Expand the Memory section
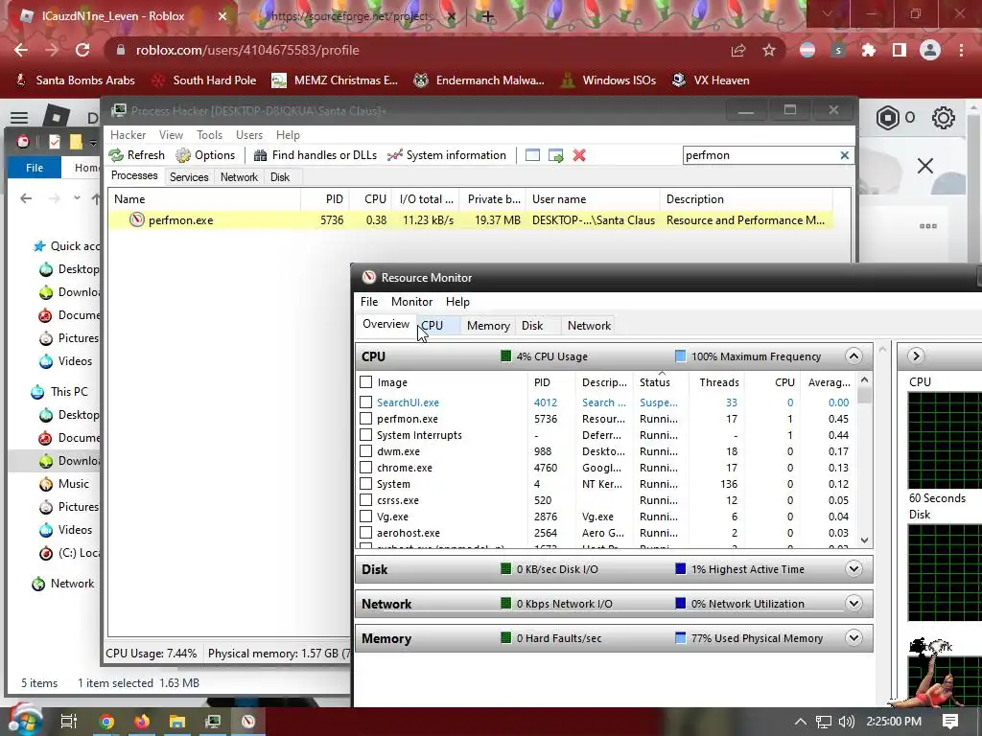This screenshot has height=736, width=982. coord(853,637)
